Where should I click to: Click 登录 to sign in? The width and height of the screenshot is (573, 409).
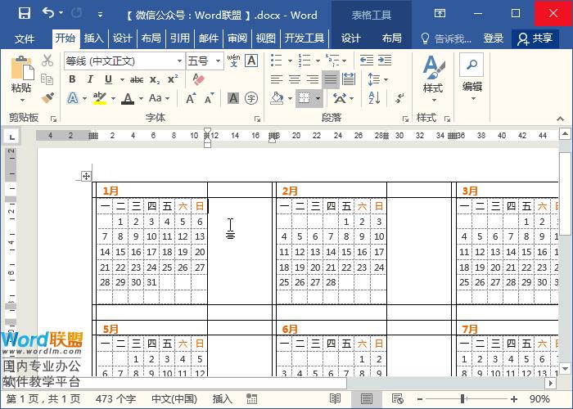point(493,38)
